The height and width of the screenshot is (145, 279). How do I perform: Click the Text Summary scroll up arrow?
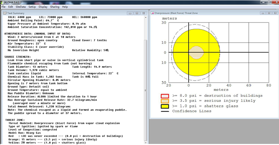click(146, 18)
